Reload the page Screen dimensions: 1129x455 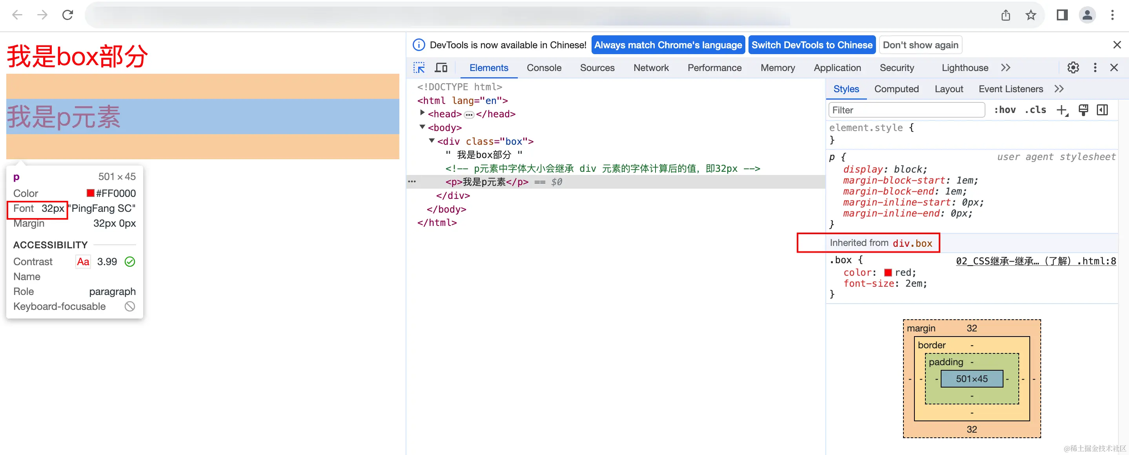click(x=67, y=15)
